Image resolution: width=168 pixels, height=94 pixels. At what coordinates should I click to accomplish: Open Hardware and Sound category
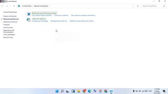(10, 22)
